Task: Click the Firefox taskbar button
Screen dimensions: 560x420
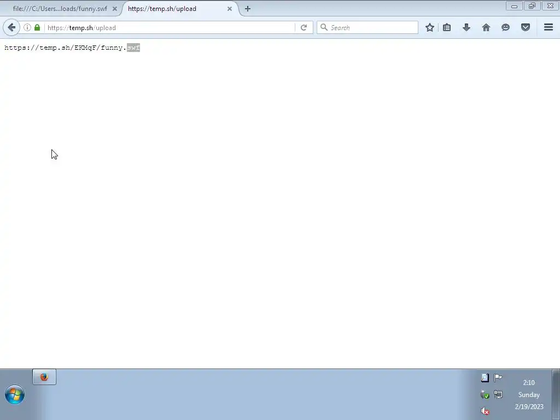Action: point(44,377)
